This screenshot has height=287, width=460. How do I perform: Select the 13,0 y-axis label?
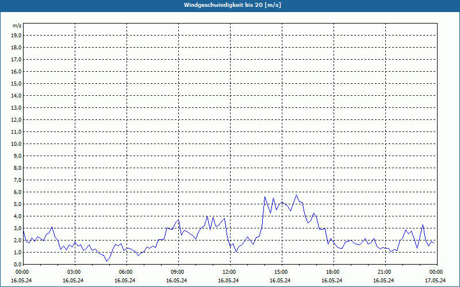pos(17,107)
